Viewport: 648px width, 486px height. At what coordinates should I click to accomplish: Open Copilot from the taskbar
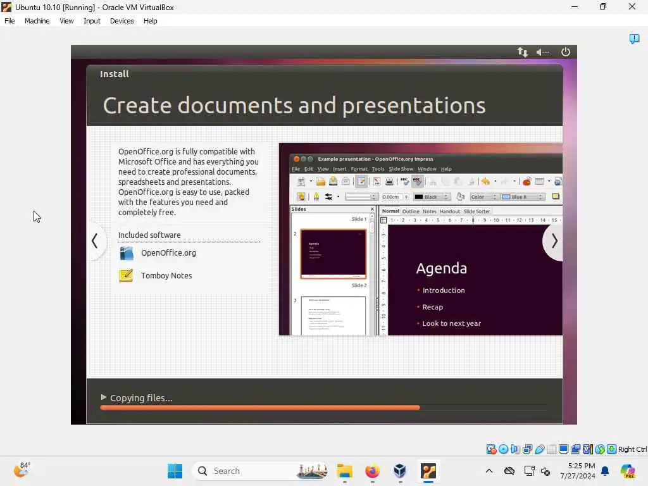tap(628, 471)
